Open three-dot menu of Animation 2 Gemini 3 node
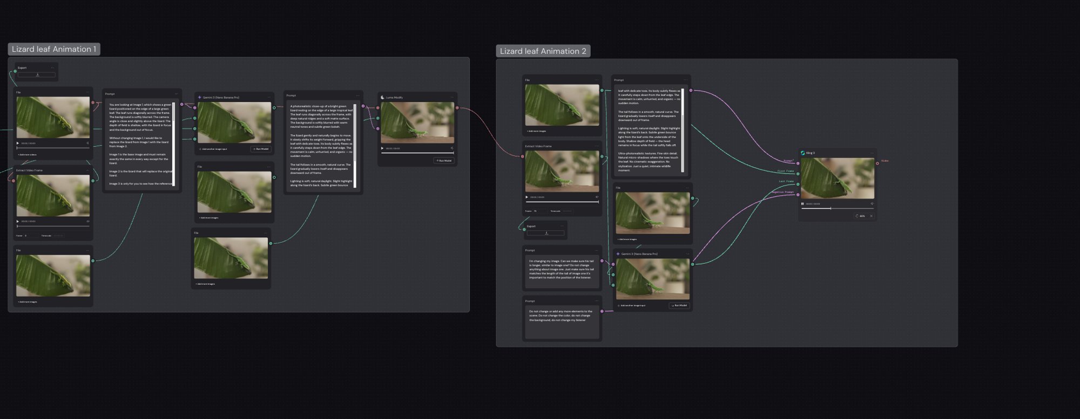 (687, 254)
